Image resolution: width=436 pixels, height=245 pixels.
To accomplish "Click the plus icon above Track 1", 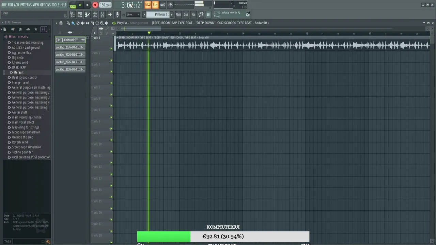I will [94, 33].
